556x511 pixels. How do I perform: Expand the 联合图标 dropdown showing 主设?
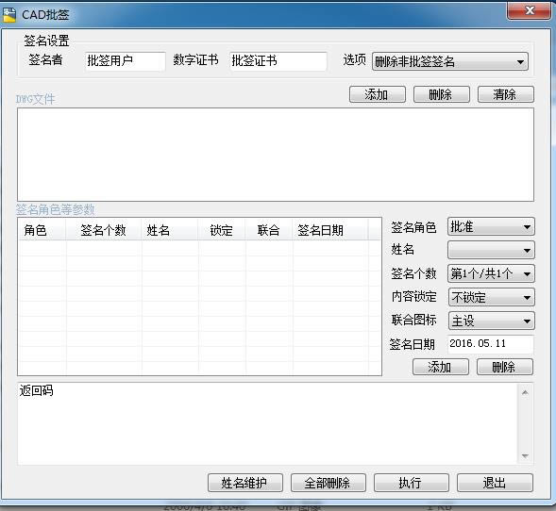click(x=491, y=321)
